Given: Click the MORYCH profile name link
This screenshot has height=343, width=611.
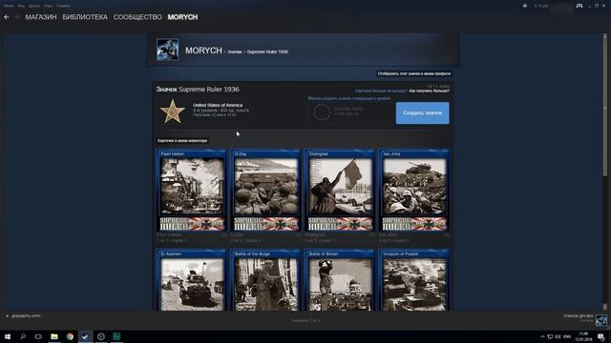Looking at the screenshot, I should tap(203, 50).
